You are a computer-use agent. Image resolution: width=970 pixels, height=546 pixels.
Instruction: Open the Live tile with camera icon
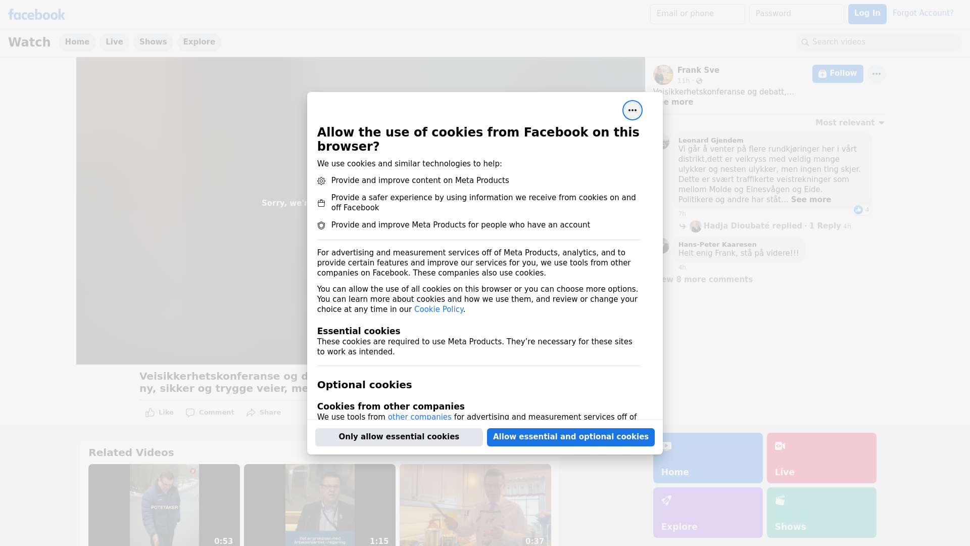click(821, 458)
